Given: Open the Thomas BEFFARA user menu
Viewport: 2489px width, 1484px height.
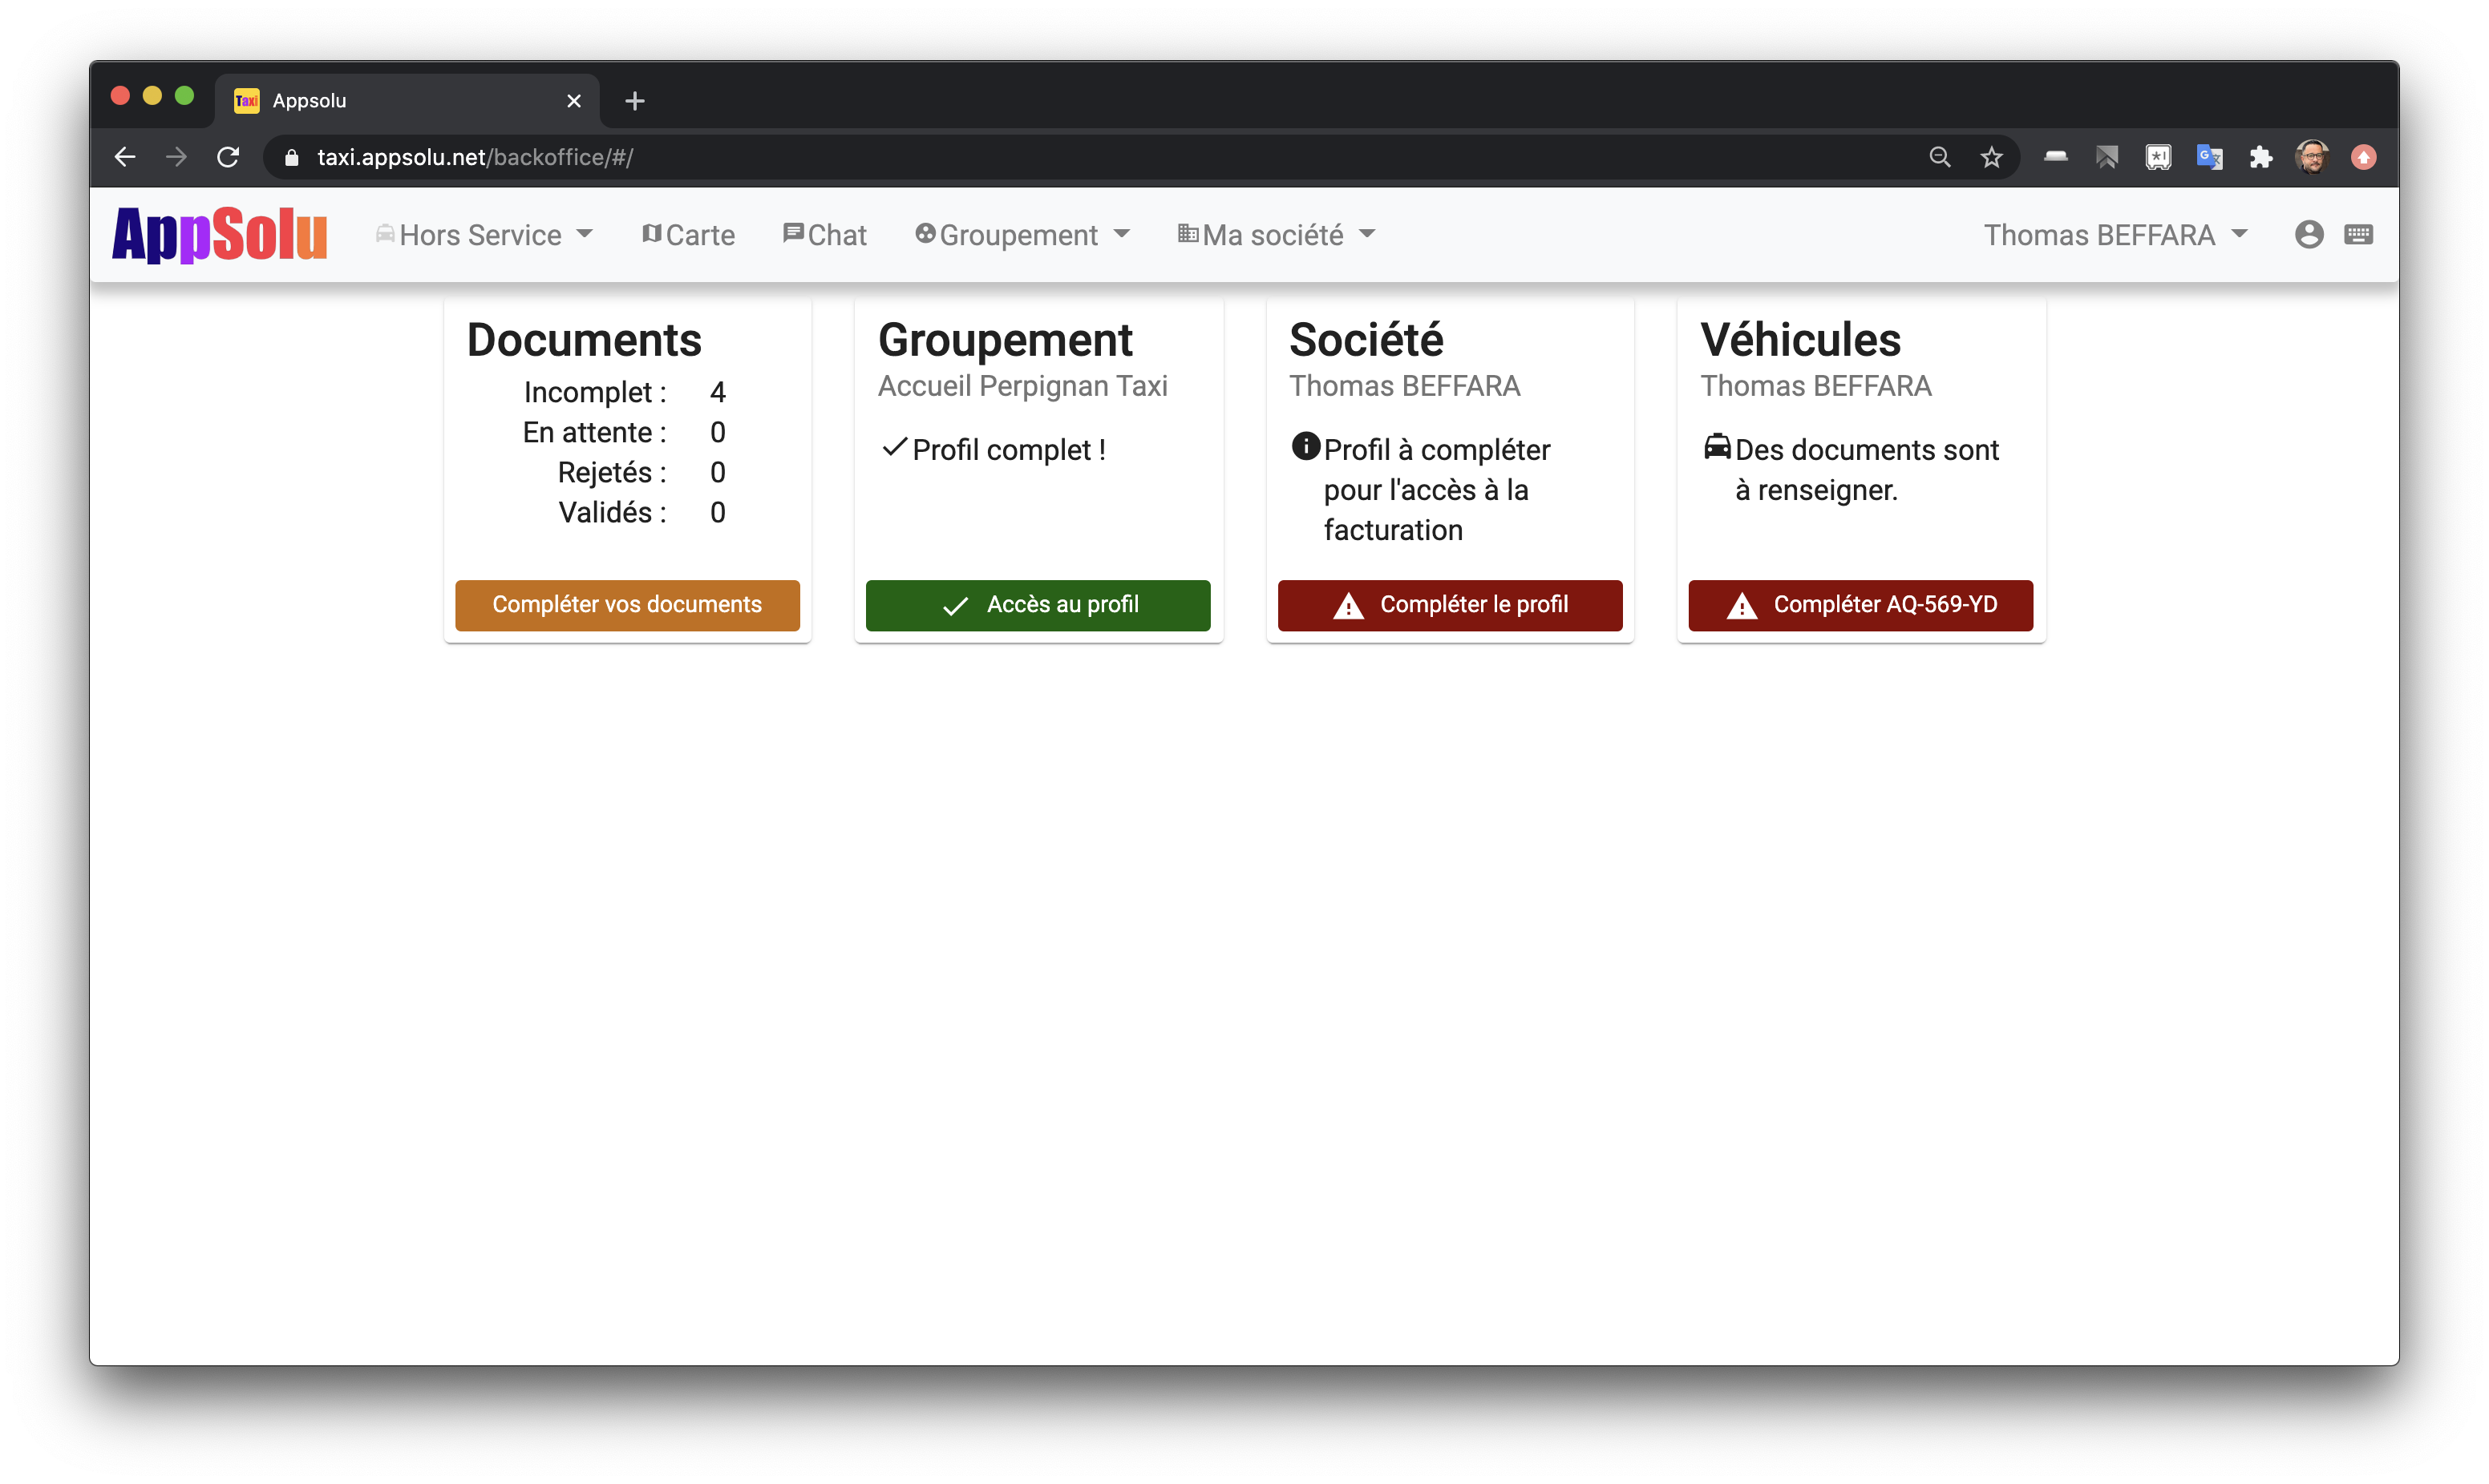Looking at the screenshot, I should click(x=2115, y=235).
